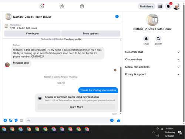
Task: Click the chat messages vertical scrollbar
Action: click(x=121, y=89)
